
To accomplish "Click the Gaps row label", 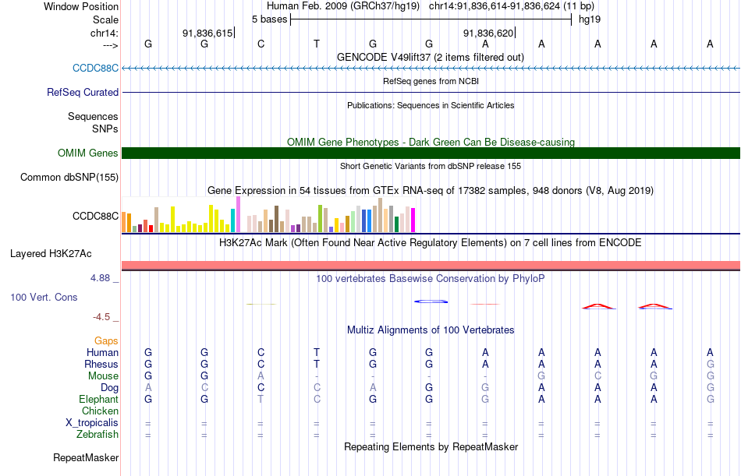I will [106, 340].
